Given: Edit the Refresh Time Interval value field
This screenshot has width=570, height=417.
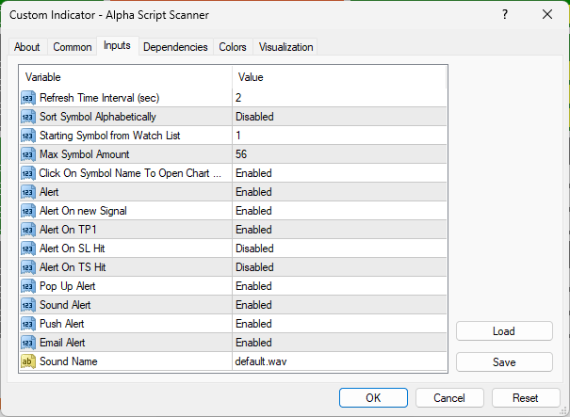Looking at the screenshot, I should 339,98.
